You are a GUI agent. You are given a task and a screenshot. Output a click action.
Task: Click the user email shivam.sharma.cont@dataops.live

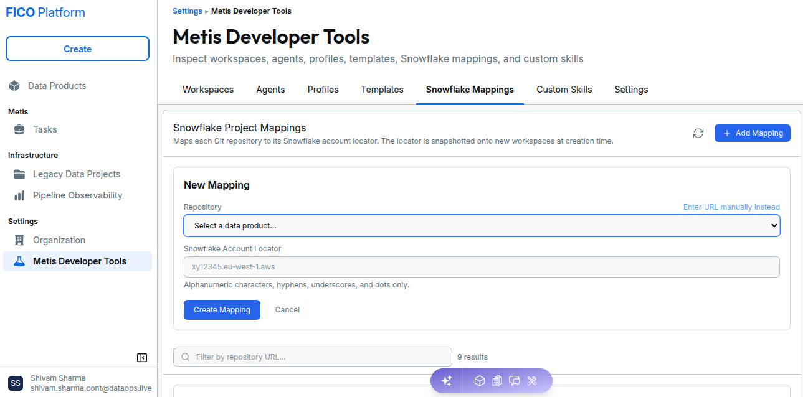tap(91, 388)
